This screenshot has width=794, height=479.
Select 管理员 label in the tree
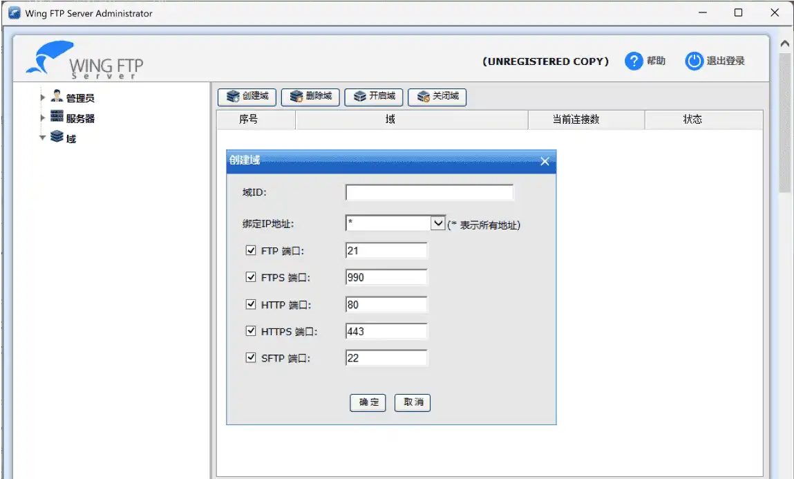pyautogui.click(x=80, y=98)
